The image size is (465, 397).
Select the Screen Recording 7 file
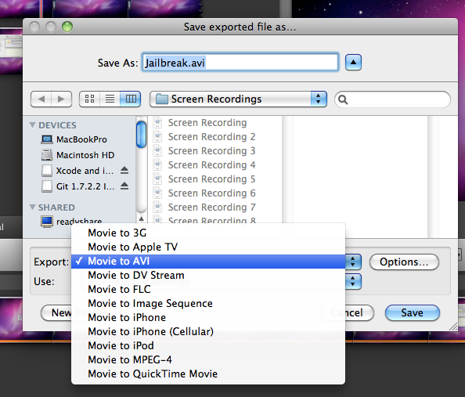point(211,207)
